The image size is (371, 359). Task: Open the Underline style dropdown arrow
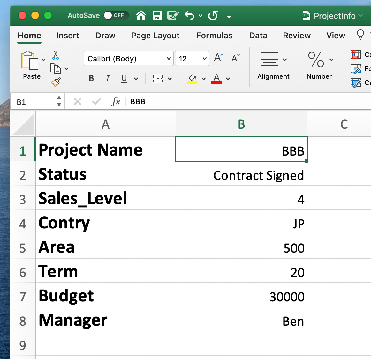136,79
